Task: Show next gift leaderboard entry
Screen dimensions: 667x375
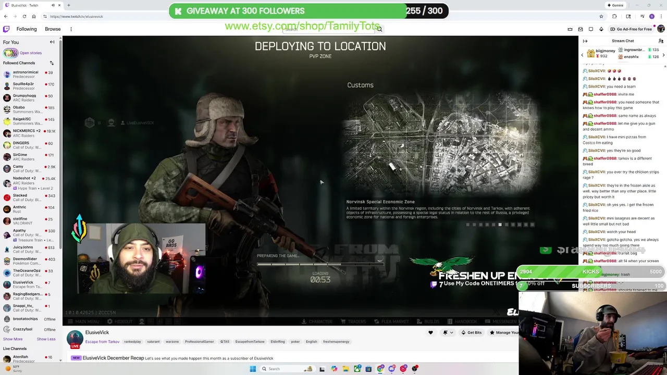Action: 664,55
